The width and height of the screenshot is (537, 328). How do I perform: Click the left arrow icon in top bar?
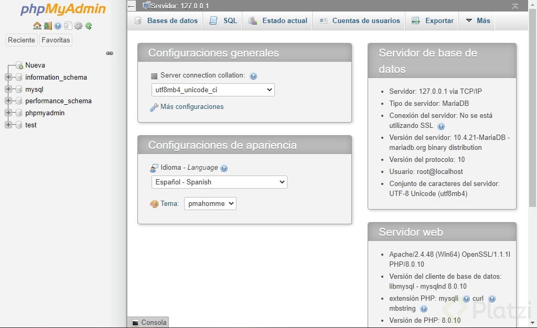tap(131, 6)
